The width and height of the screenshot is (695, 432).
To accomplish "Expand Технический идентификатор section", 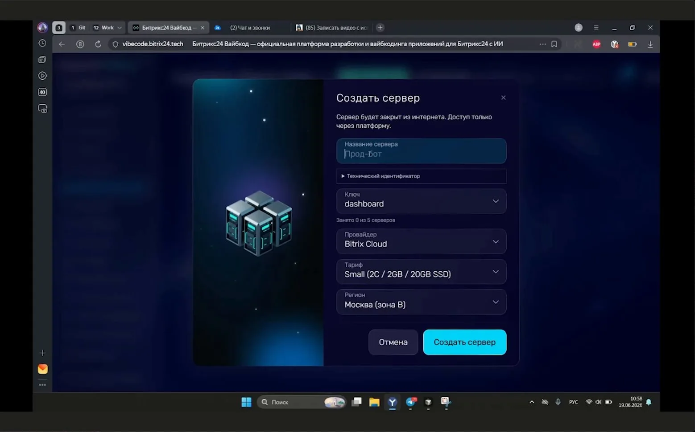I will click(421, 176).
